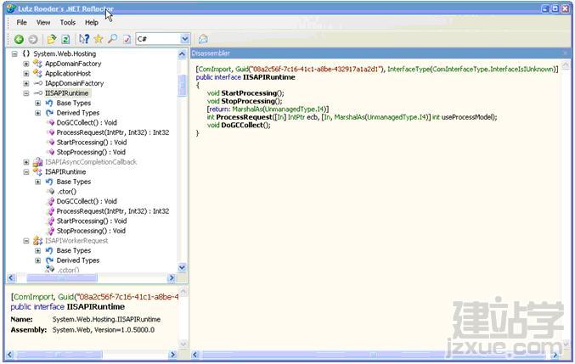
Task: Select DoGCCollect() under ISAPIRuntime class
Action: [87, 202]
